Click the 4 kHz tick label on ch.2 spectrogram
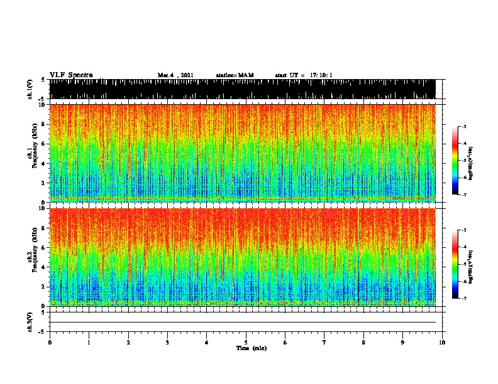 pos(44,267)
